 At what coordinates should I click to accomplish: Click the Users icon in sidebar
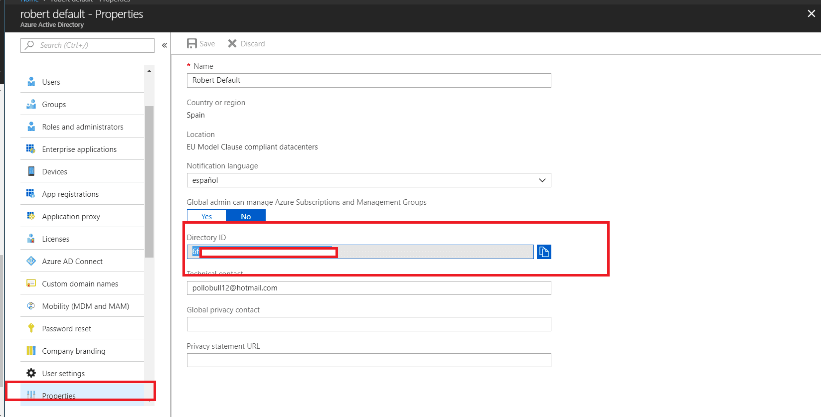point(31,82)
